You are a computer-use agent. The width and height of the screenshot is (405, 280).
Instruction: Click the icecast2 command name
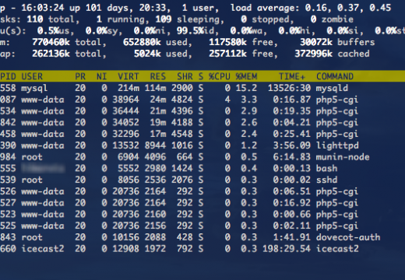click(337, 248)
